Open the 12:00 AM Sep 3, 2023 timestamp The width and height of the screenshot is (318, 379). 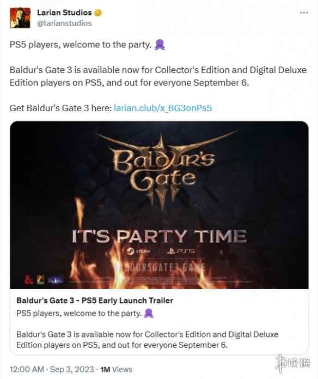[x=52, y=369]
